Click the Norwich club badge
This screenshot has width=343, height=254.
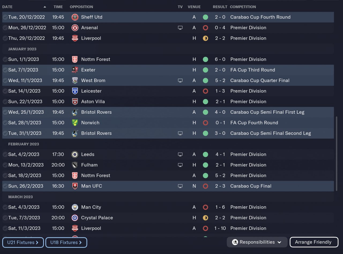point(75,123)
